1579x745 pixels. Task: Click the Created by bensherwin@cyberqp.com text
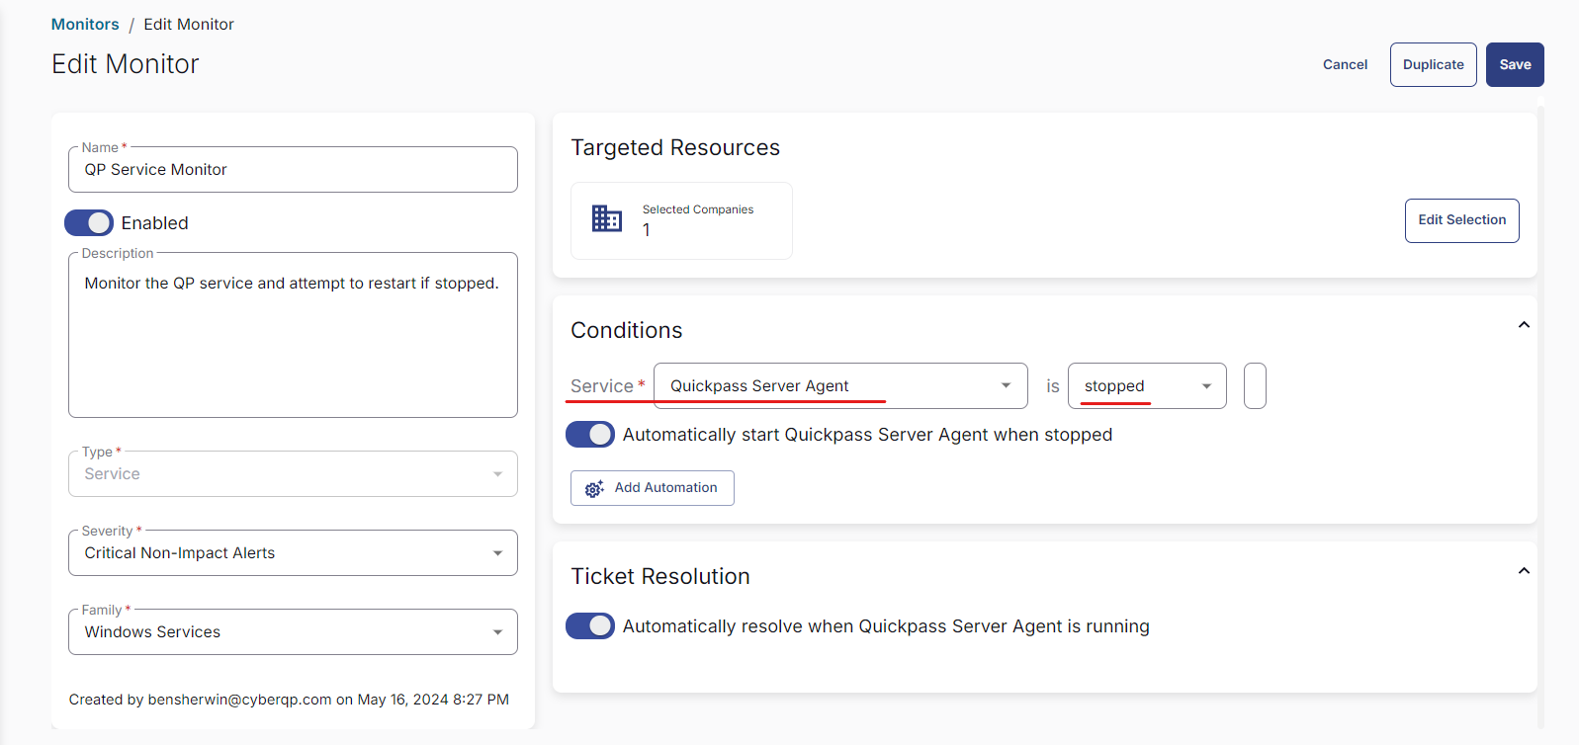click(x=289, y=700)
